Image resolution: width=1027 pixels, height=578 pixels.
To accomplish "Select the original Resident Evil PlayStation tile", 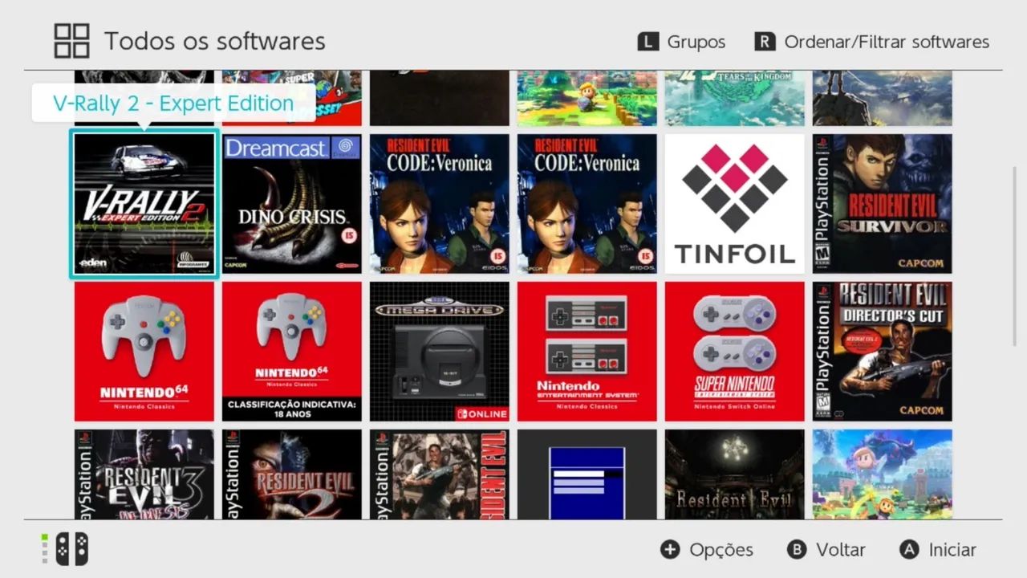I will point(440,474).
